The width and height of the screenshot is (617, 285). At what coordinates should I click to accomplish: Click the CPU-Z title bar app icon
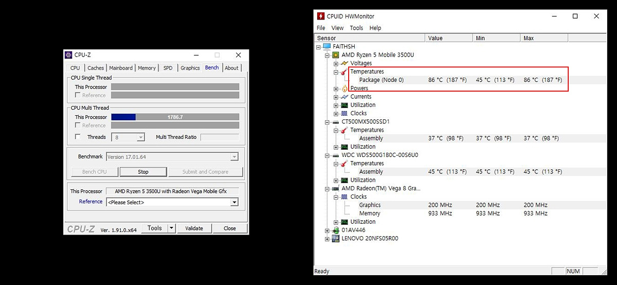[68, 55]
